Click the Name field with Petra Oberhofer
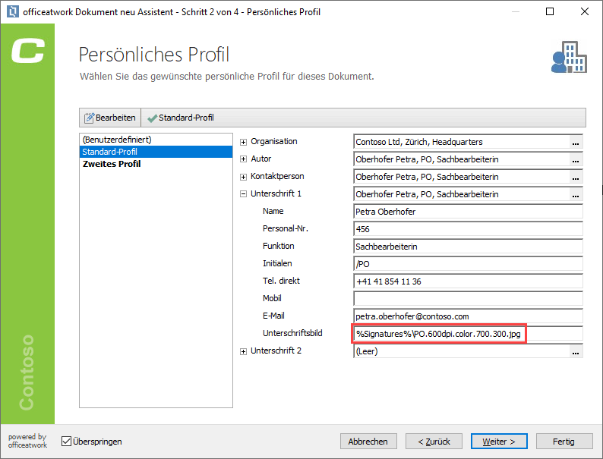The image size is (603, 459). pos(468,212)
